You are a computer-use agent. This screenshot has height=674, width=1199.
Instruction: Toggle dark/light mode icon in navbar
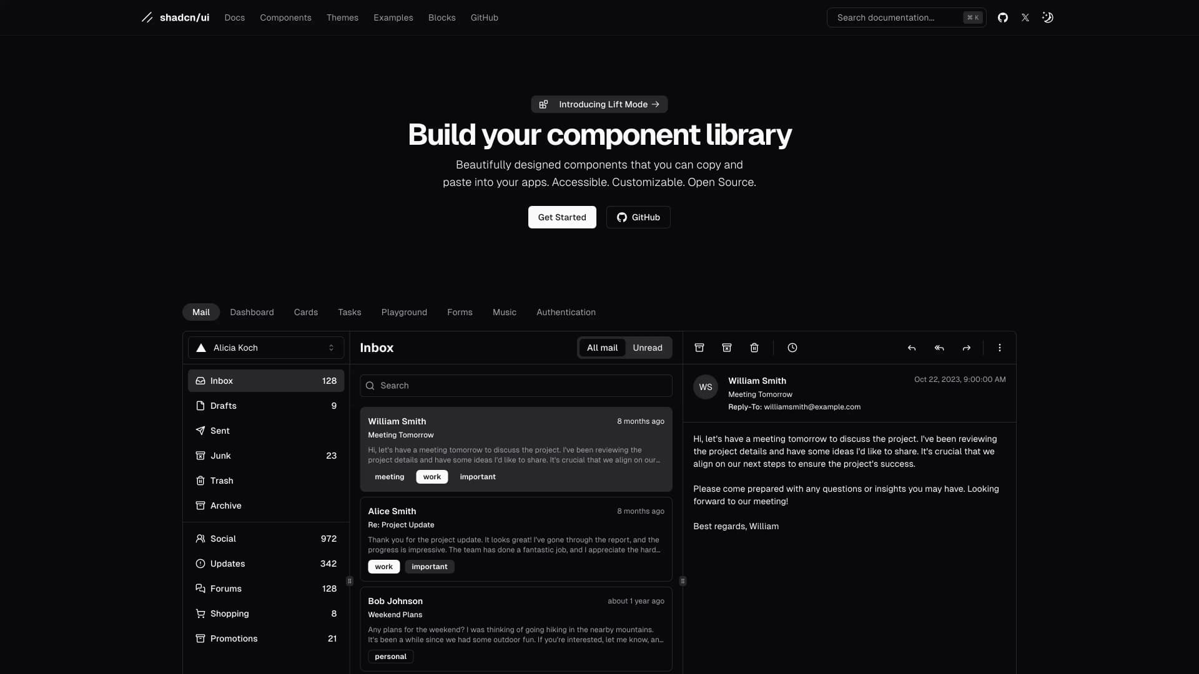pos(1047,17)
